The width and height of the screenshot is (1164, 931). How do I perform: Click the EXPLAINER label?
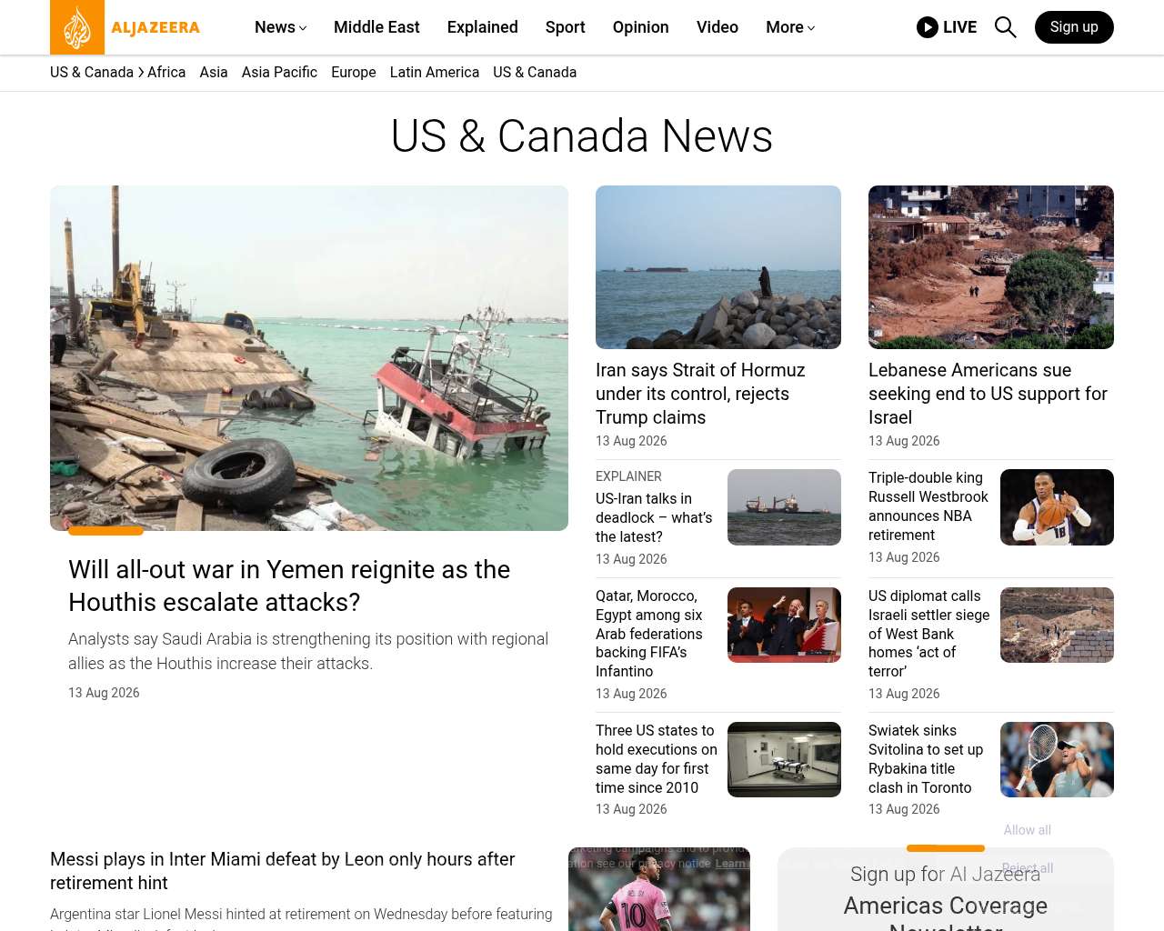[628, 476]
